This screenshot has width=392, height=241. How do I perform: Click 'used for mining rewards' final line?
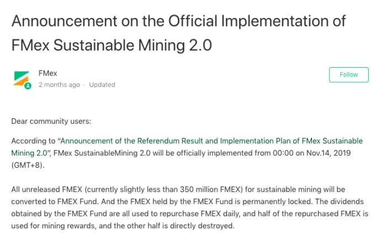tap(53, 226)
